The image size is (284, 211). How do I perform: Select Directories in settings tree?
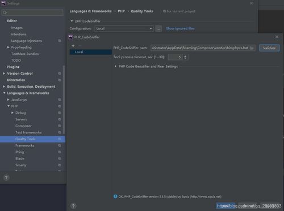coord(16,80)
